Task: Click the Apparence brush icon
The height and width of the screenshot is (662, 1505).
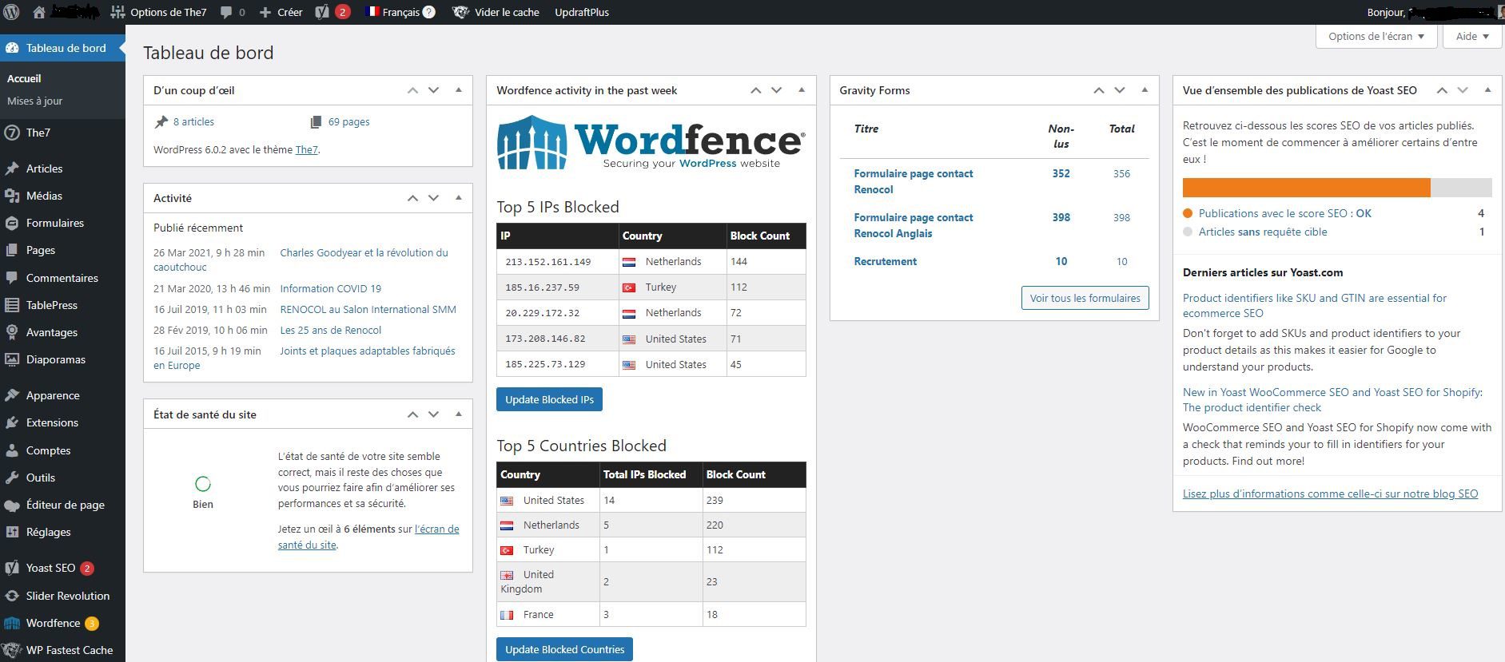Action: click(x=12, y=395)
